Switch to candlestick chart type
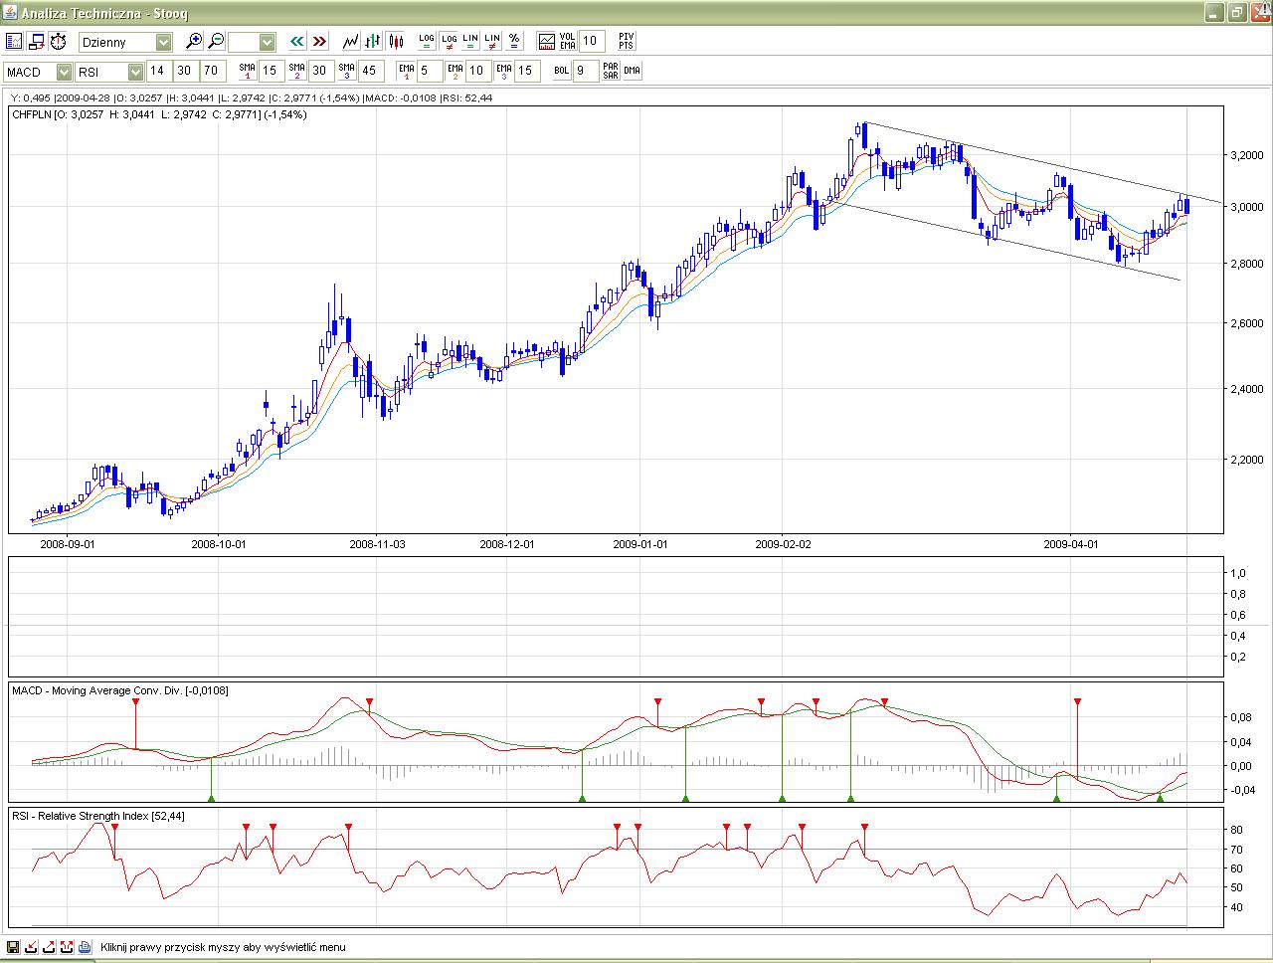1273x963 pixels. coord(396,41)
